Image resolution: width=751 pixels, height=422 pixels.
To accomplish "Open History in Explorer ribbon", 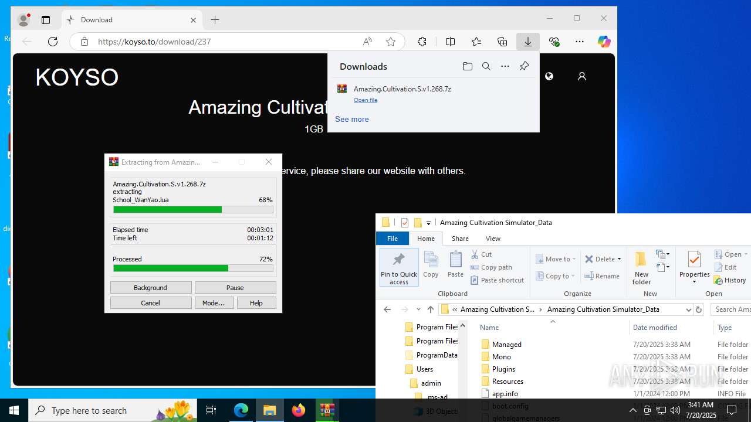I will 730,280.
